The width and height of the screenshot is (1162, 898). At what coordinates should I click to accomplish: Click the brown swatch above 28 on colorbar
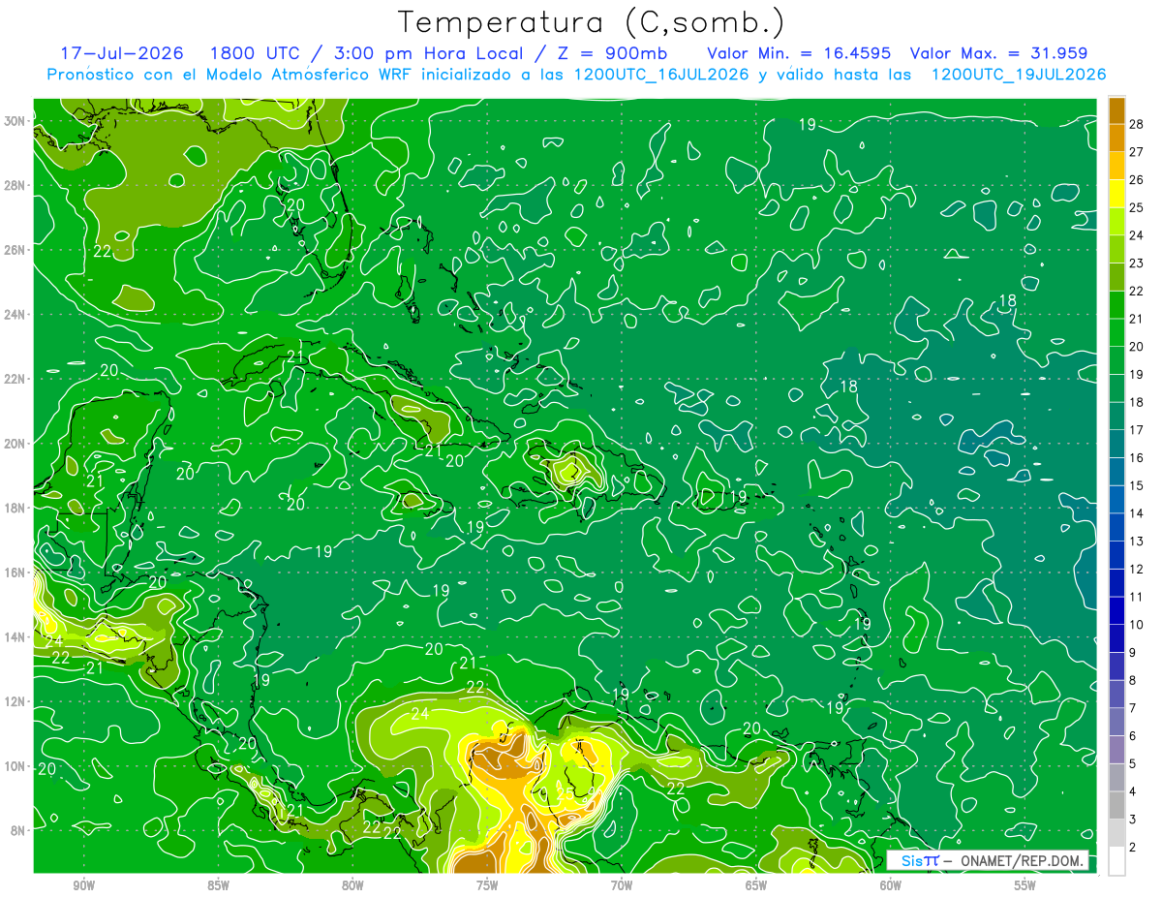(1116, 109)
